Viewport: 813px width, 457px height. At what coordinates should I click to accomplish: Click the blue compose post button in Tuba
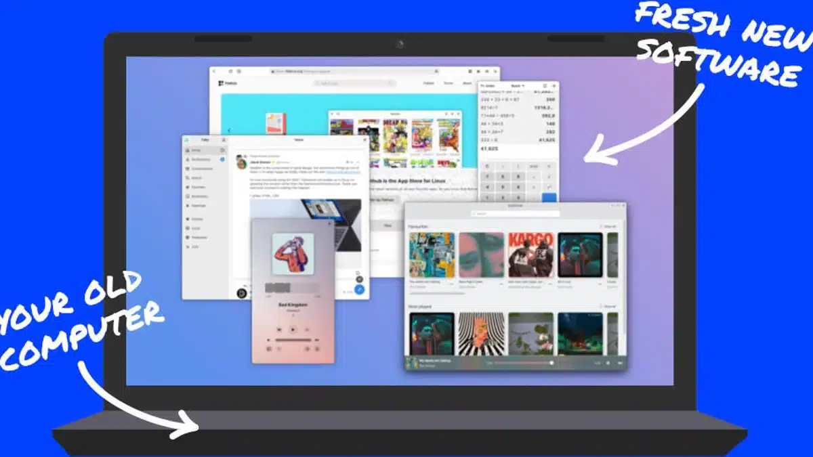click(360, 290)
